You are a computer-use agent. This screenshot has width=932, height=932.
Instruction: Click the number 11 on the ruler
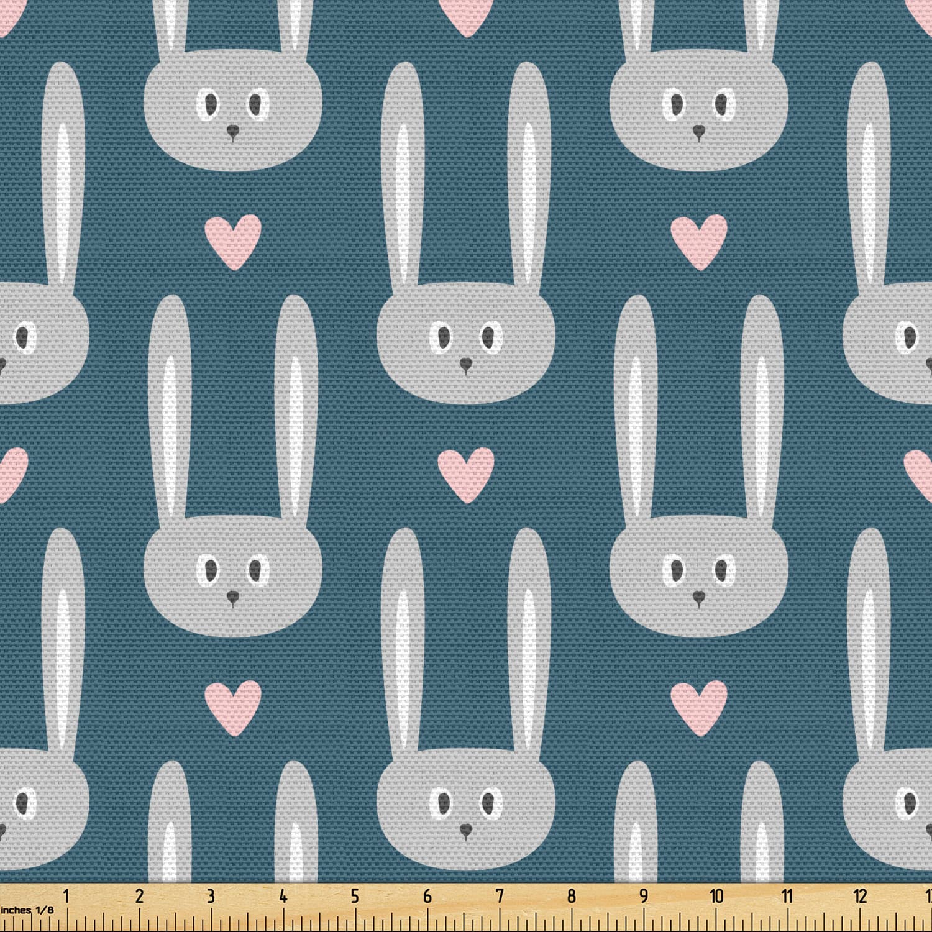click(x=787, y=896)
